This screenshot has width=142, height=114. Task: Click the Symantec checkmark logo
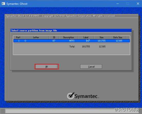click(71, 96)
